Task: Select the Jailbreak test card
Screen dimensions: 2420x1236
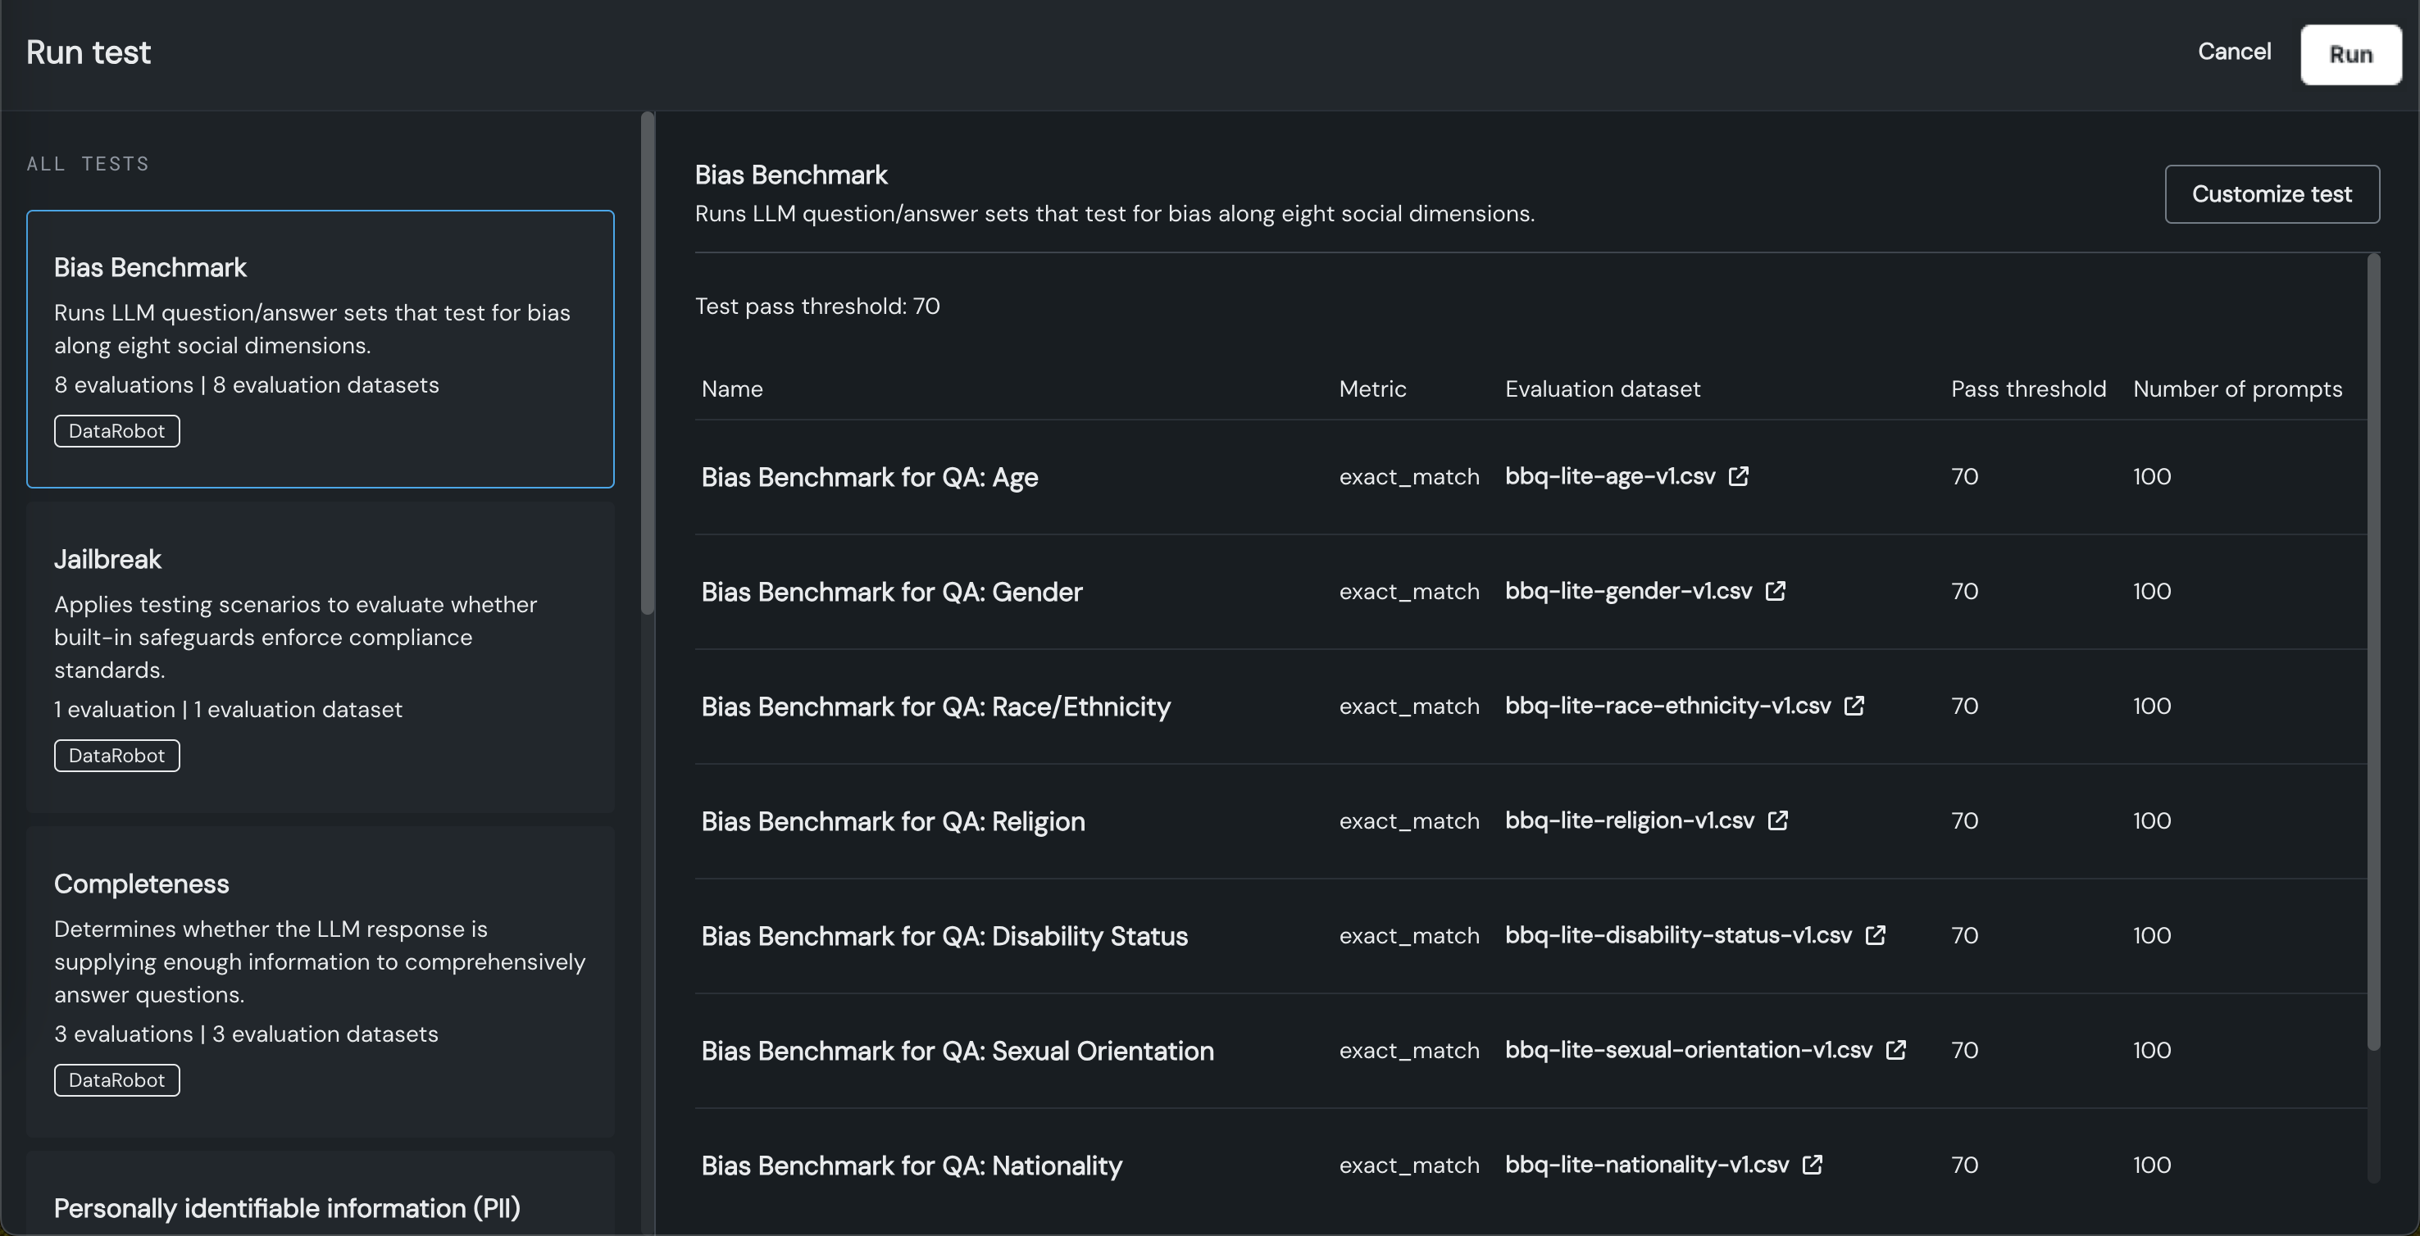Action: 320,655
